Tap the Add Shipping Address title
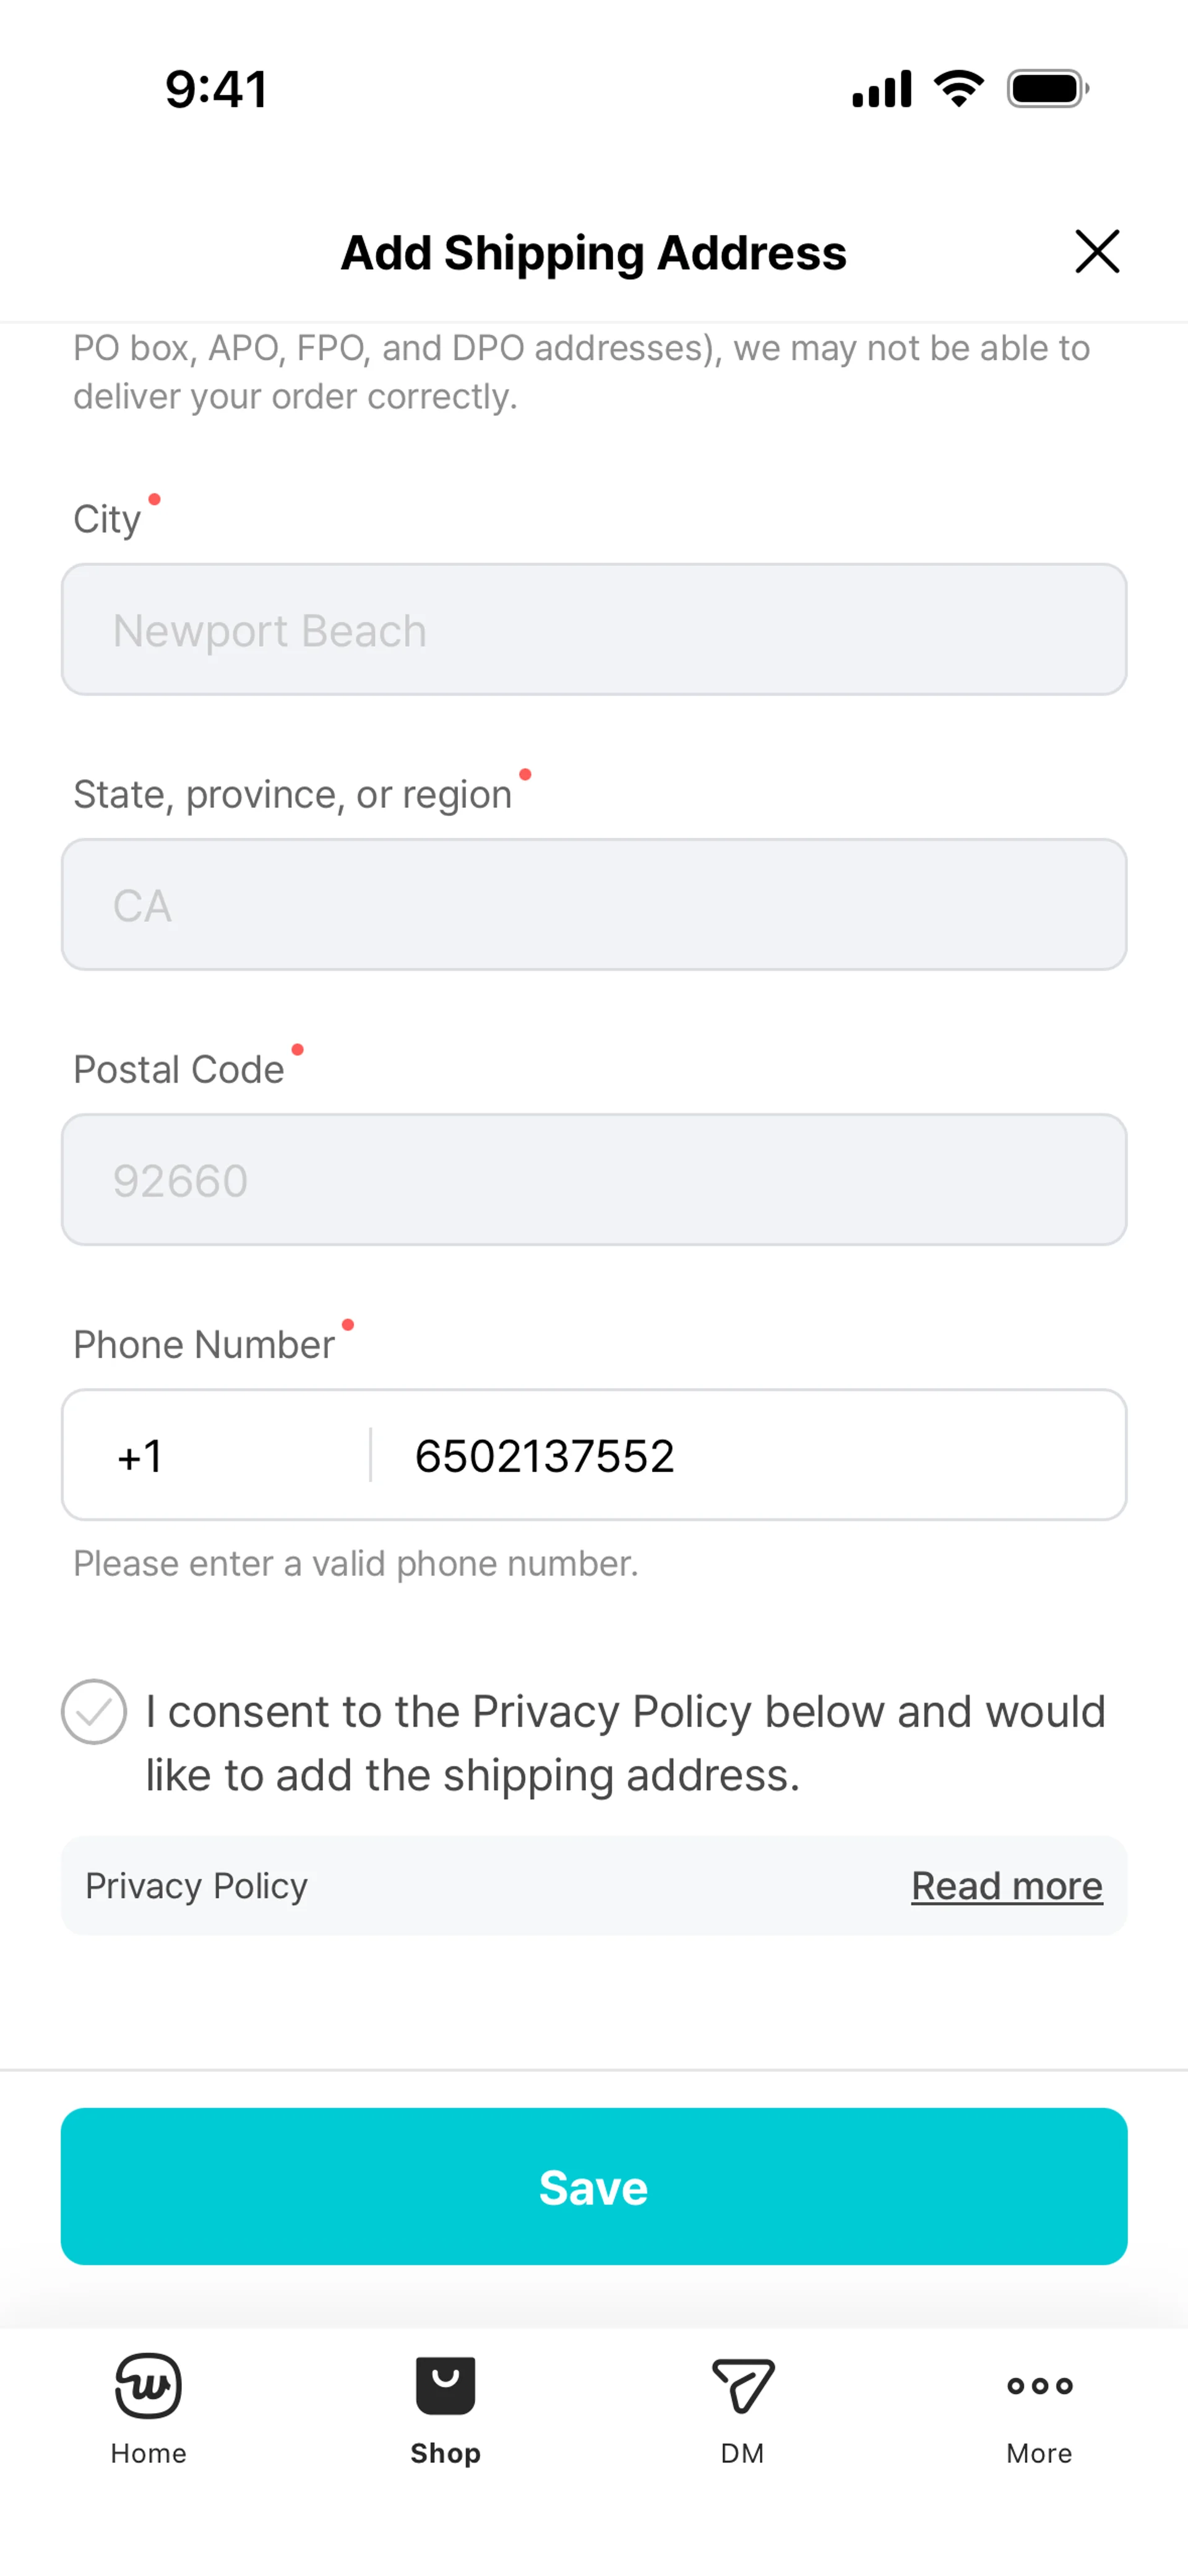Image resolution: width=1188 pixels, height=2576 pixels. coord(593,253)
